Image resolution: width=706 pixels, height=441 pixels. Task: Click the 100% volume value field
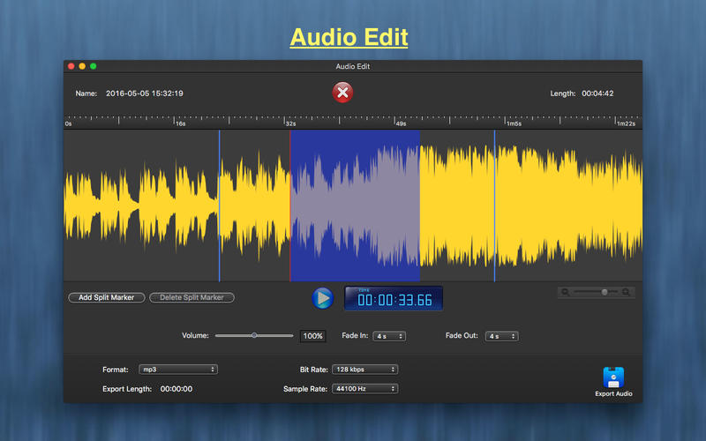coord(313,336)
